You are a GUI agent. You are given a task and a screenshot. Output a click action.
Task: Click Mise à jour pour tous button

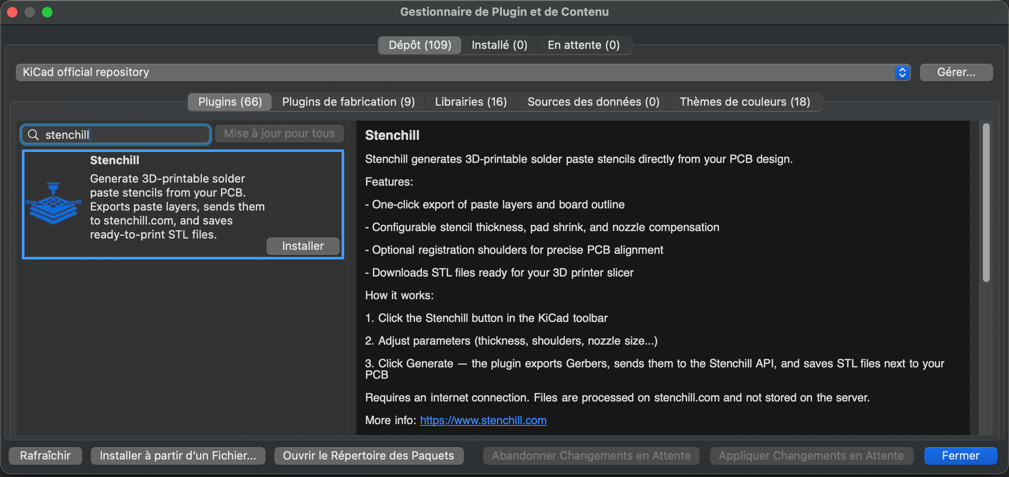(x=279, y=133)
